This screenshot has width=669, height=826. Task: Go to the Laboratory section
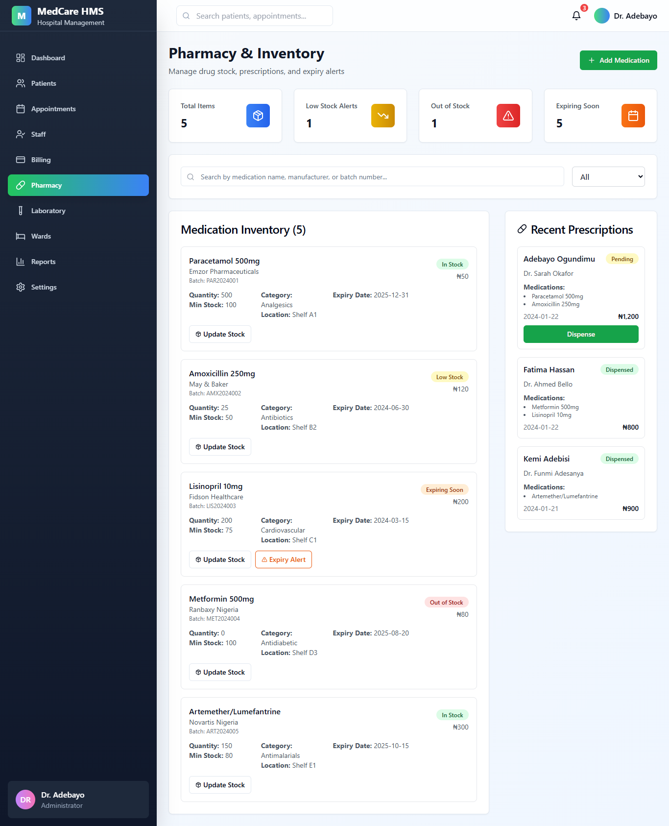[x=48, y=211]
